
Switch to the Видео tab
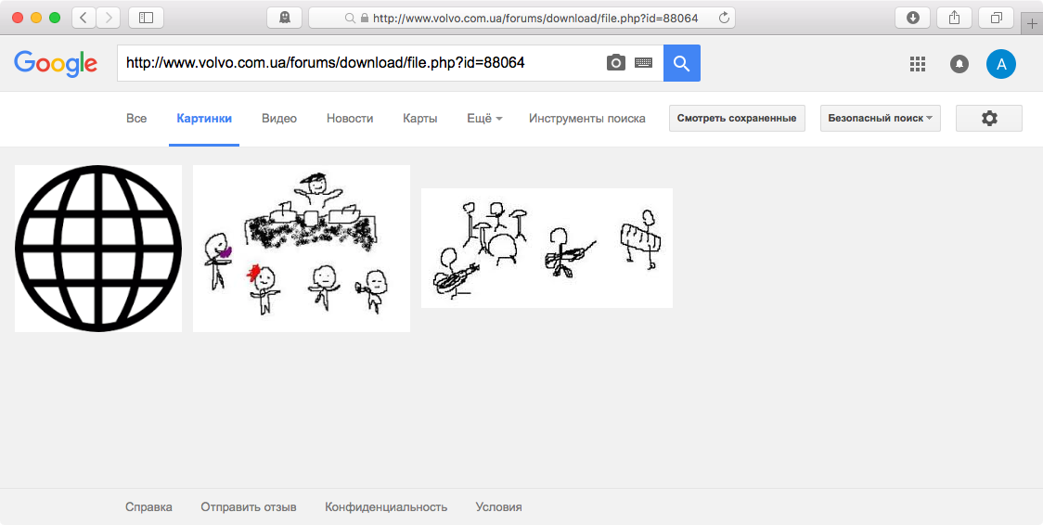[x=279, y=119]
